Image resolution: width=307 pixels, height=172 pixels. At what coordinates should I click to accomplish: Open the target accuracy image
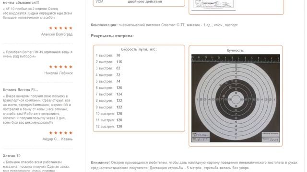(x=236, y=98)
